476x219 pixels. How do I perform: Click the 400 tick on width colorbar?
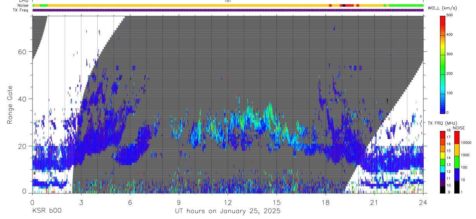pos(450,35)
